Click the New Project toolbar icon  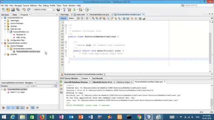click(8, 10)
